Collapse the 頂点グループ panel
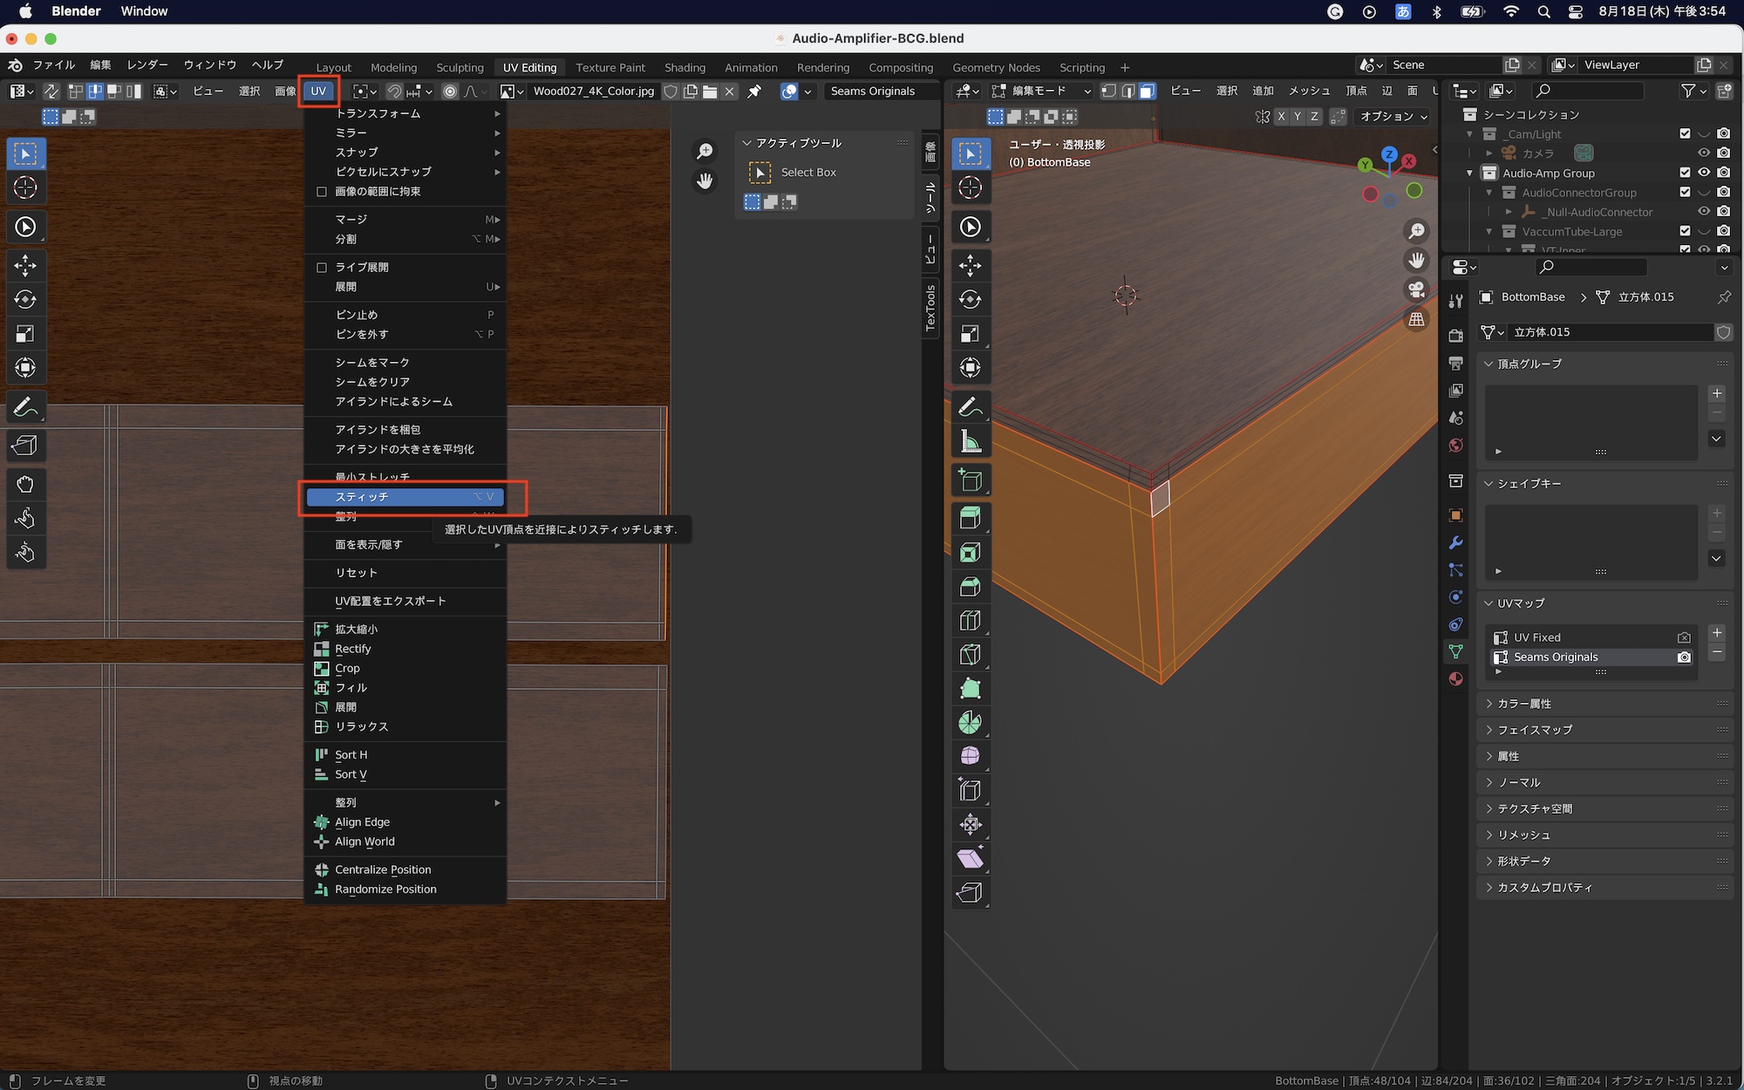 coord(1529,364)
